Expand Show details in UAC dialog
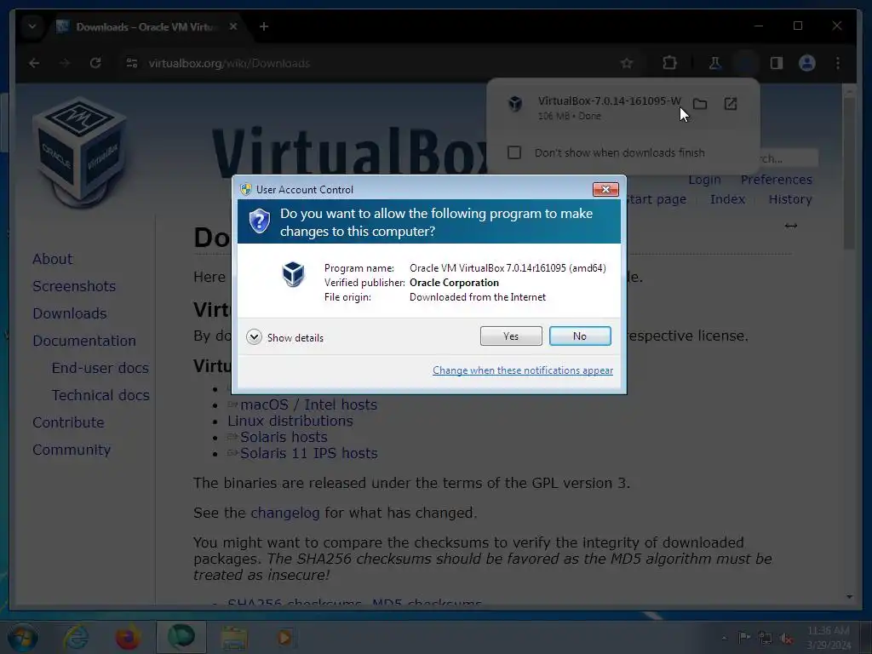Screen dimensions: 872x654 (x=284, y=337)
